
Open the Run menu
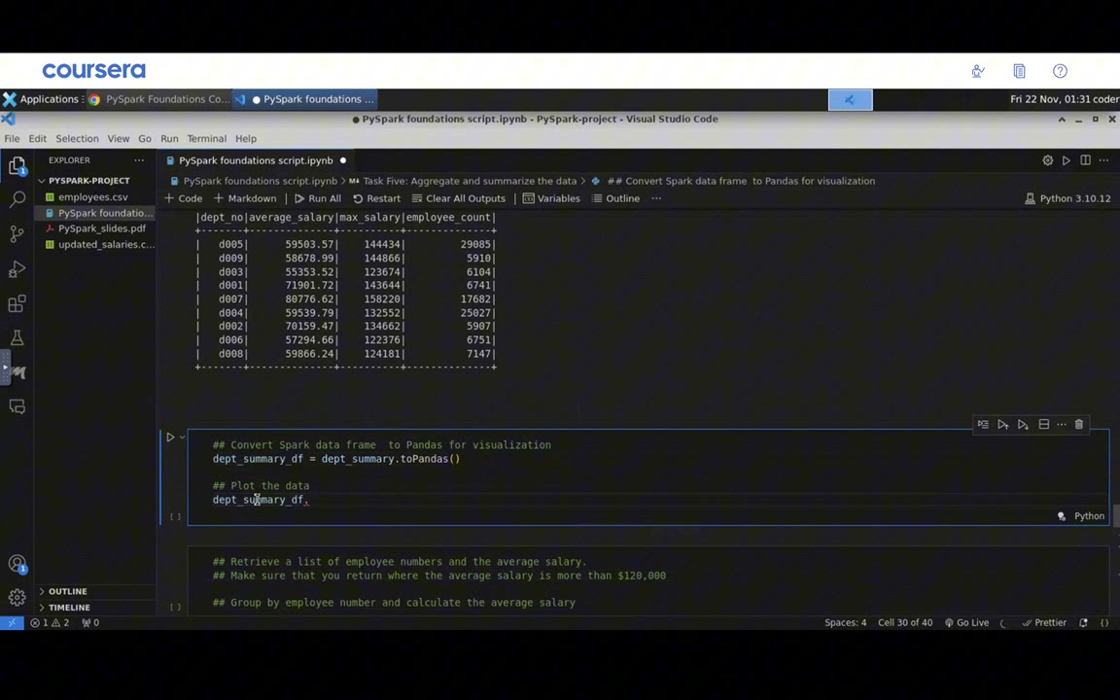pyautogui.click(x=169, y=139)
